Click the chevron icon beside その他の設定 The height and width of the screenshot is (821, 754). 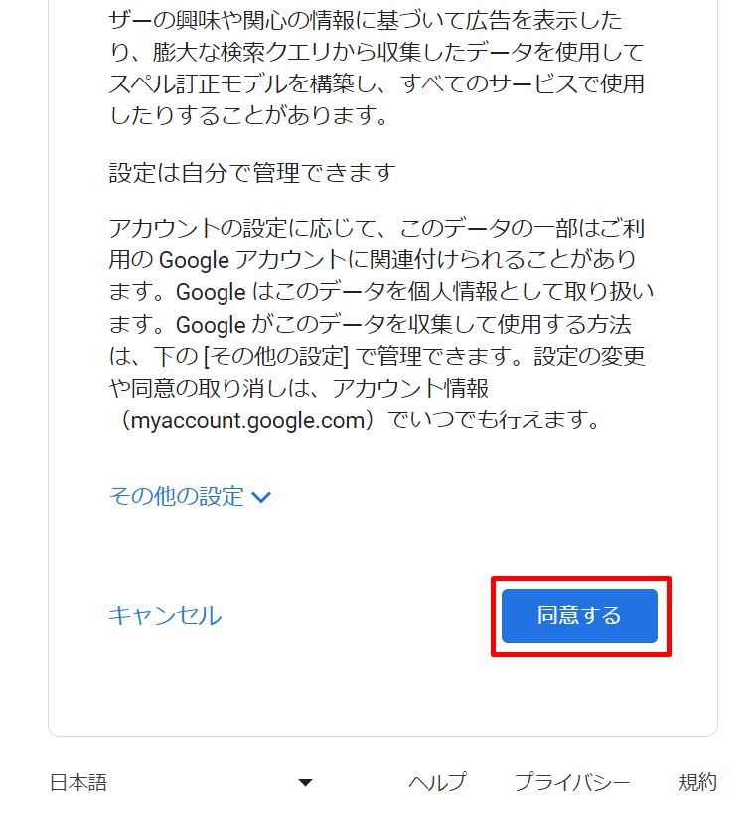coord(261,497)
